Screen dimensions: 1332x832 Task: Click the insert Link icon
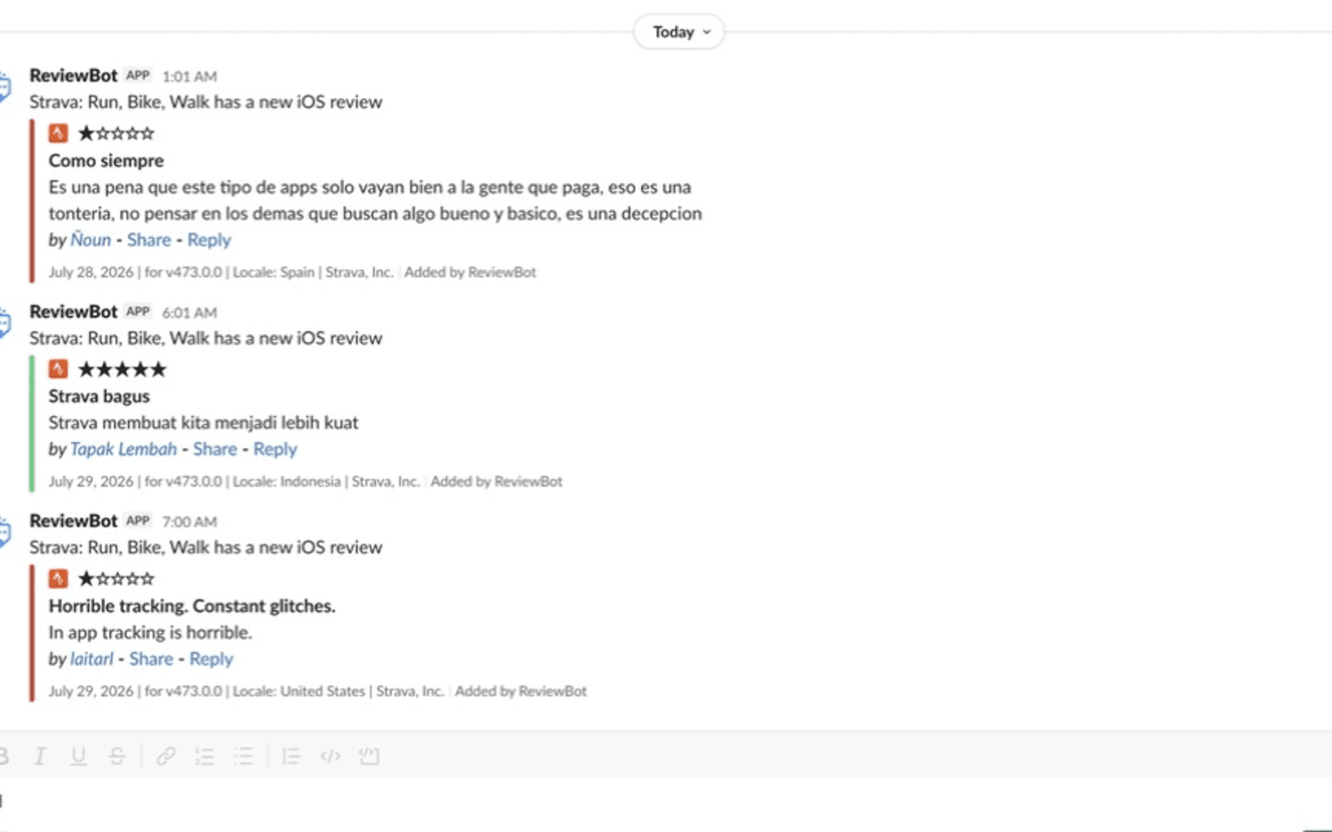[x=166, y=755]
